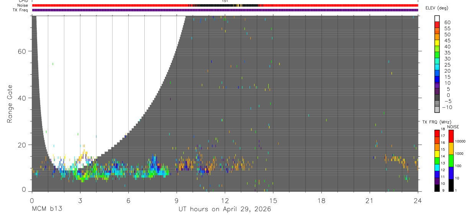470x217 pixels.
Task: Click the 'ELEV (deg)' legend title
Action: pyautogui.click(x=437, y=8)
